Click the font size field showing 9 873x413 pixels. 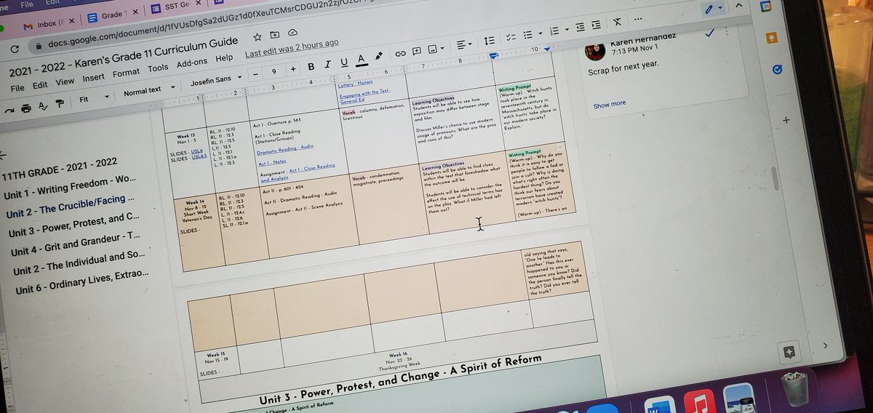click(274, 71)
